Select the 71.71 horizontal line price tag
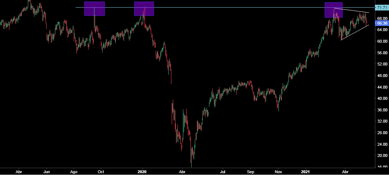Viewport: 389px width, 175px height. point(382,8)
